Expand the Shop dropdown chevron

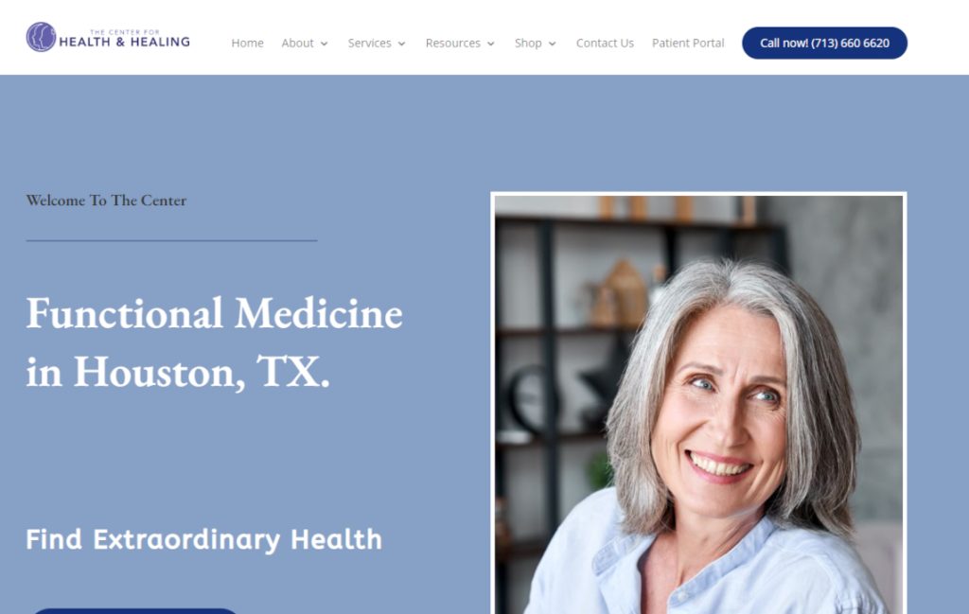[x=553, y=44]
